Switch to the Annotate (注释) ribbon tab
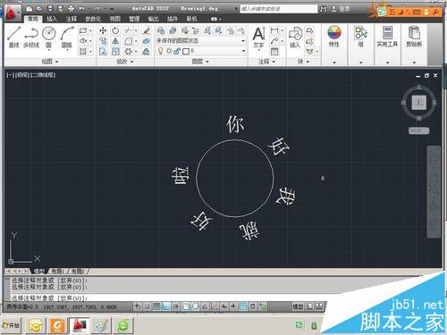The height and width of the screenshot is (335, 447). pyautogui.click(x=71, y=19)
